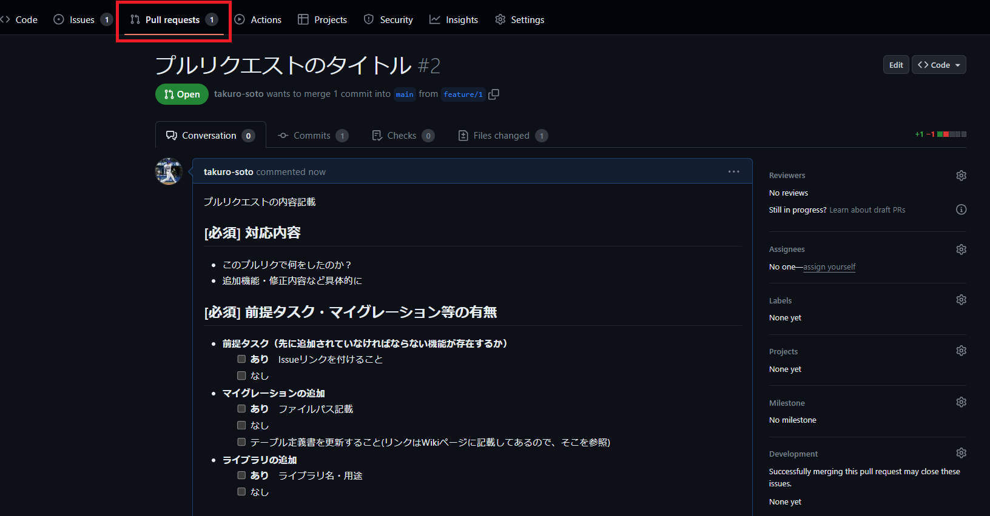Open Development gear settings

pos(961,453)
